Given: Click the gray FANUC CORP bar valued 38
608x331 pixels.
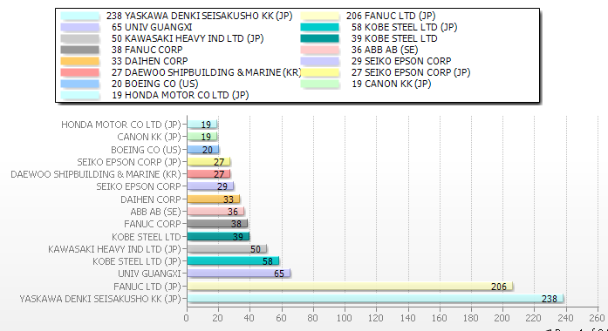Looking at the screenshot, I should [217, 223].
